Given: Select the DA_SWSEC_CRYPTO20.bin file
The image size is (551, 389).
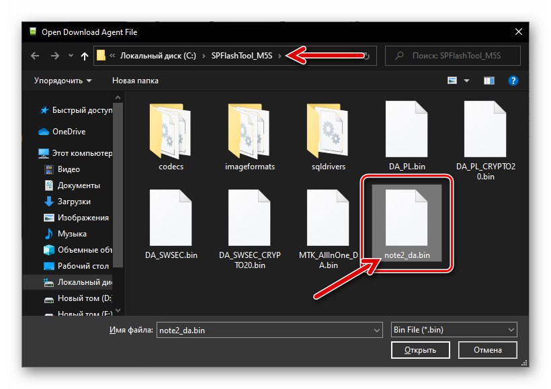Looking at the screenshot, I should tap(249, 230).
